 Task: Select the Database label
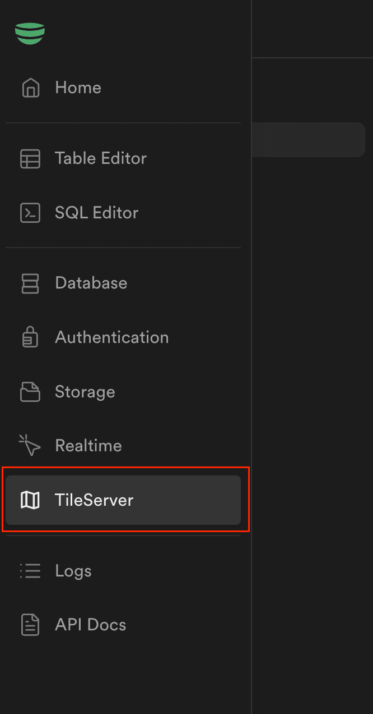(91, 283)
